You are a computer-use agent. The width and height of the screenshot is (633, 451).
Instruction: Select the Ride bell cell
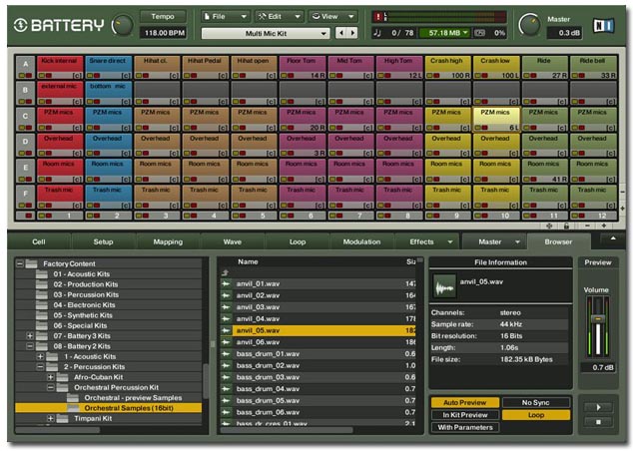click(x=593, y=68)
